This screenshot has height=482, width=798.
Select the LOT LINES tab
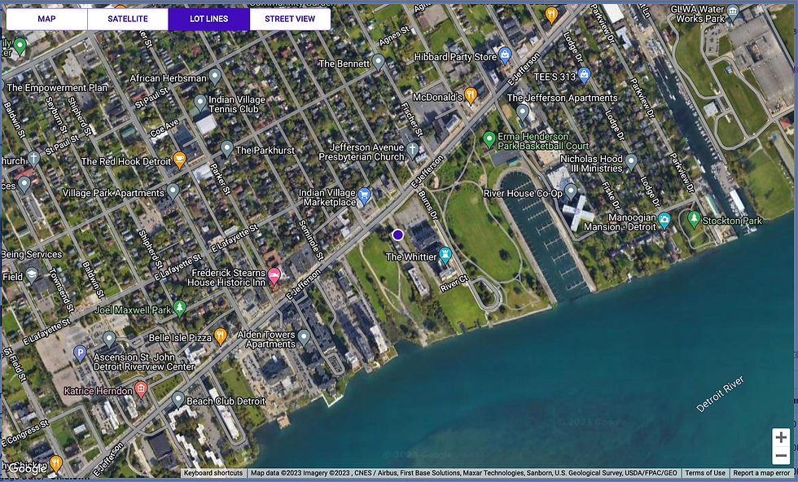(x=208, y=19)
